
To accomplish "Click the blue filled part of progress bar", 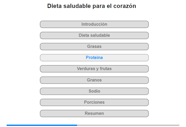I will pos(42,125).
